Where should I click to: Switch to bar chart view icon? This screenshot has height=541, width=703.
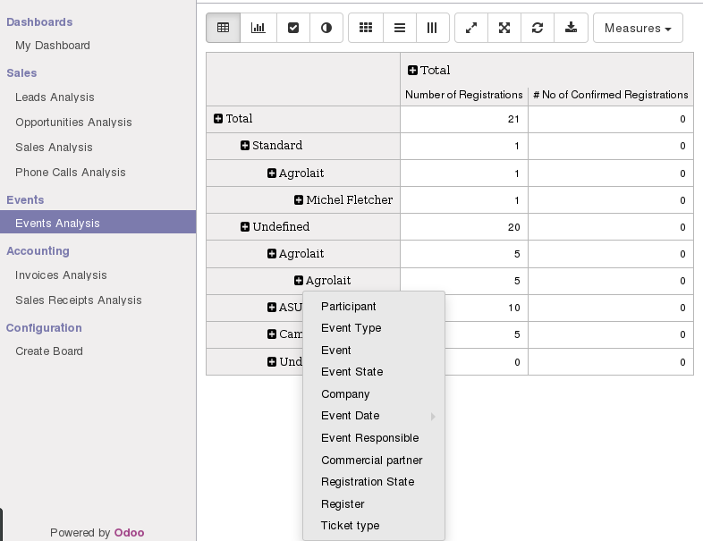tap(258, 28)
